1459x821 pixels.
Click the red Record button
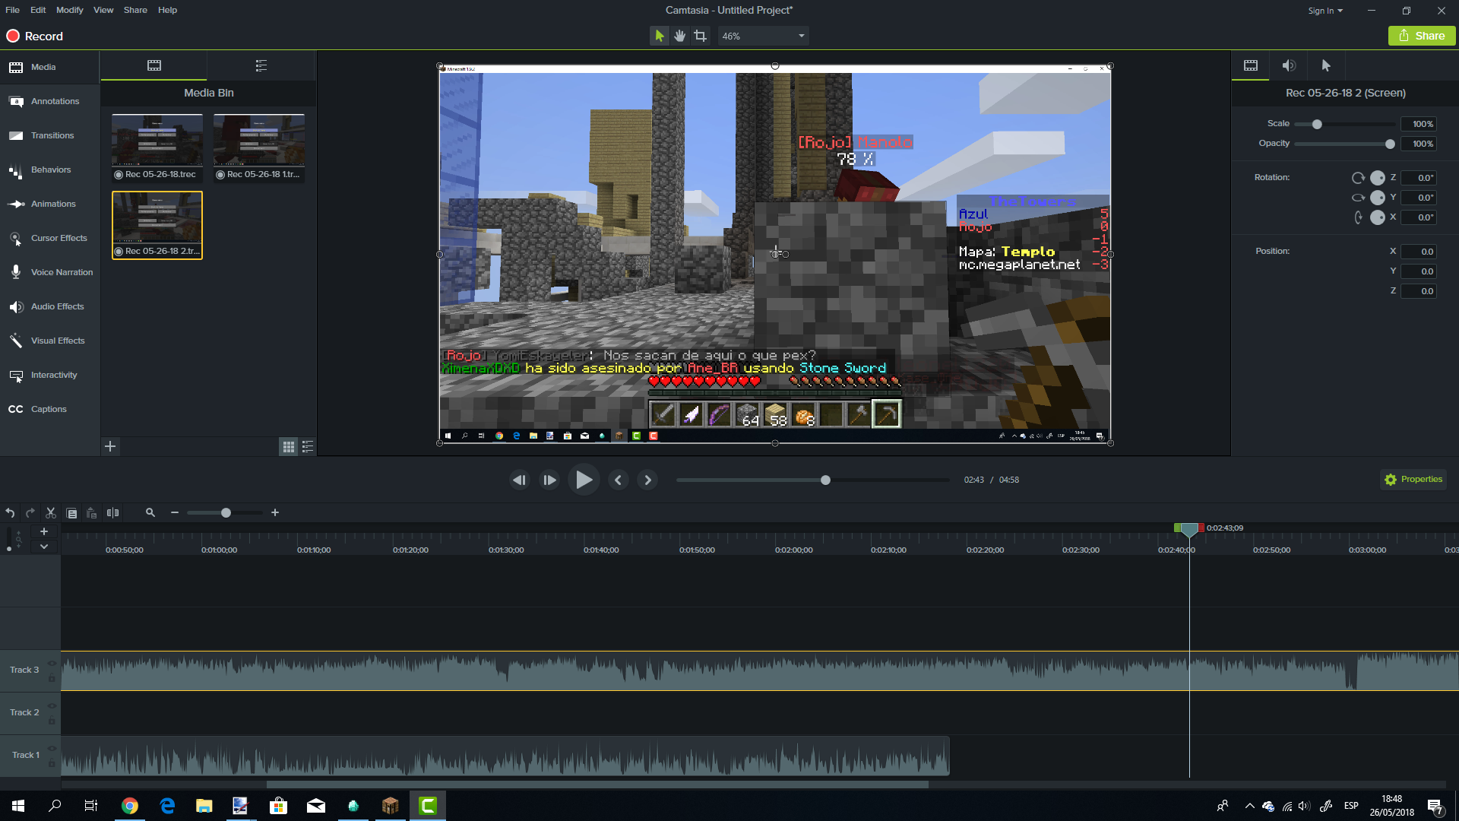35,36
